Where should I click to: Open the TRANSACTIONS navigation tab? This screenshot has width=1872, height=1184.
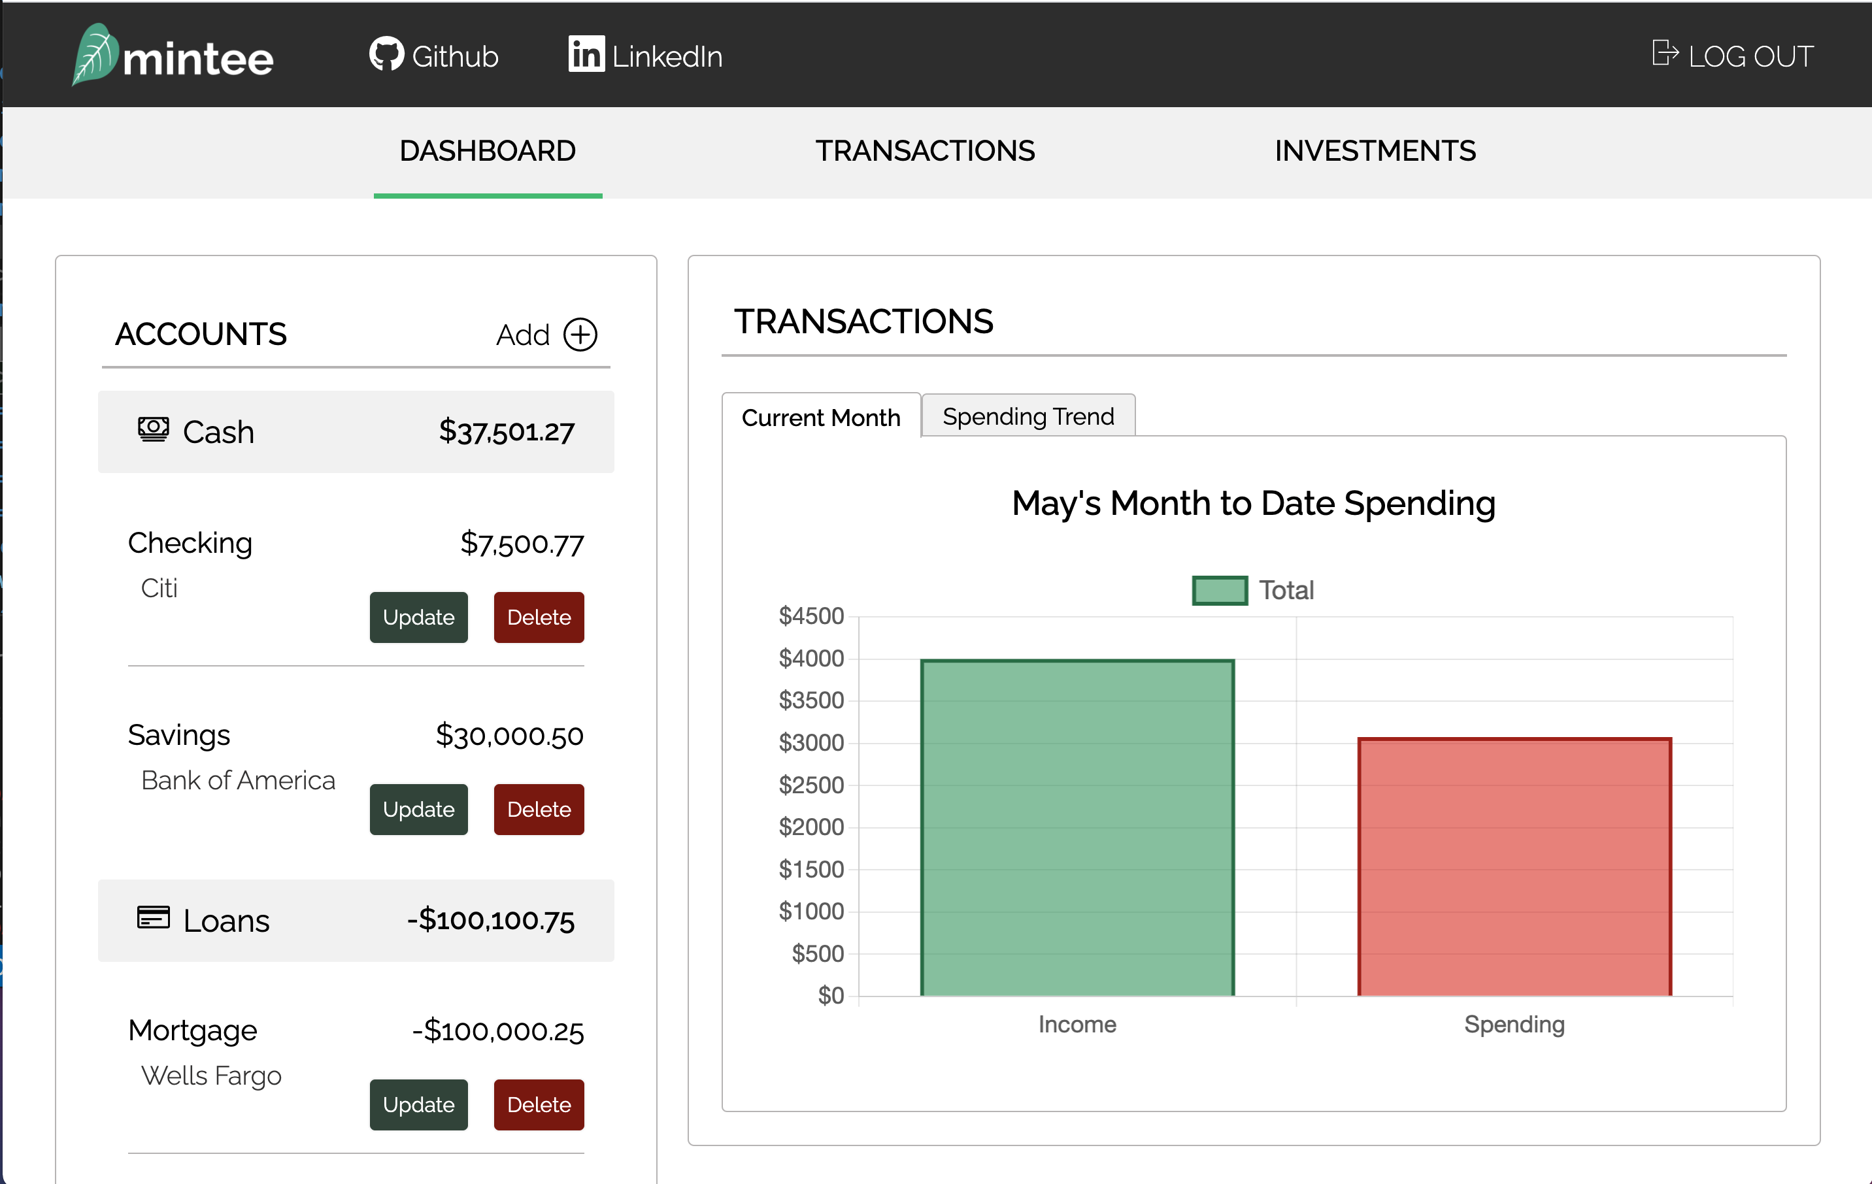coord(925,151)
